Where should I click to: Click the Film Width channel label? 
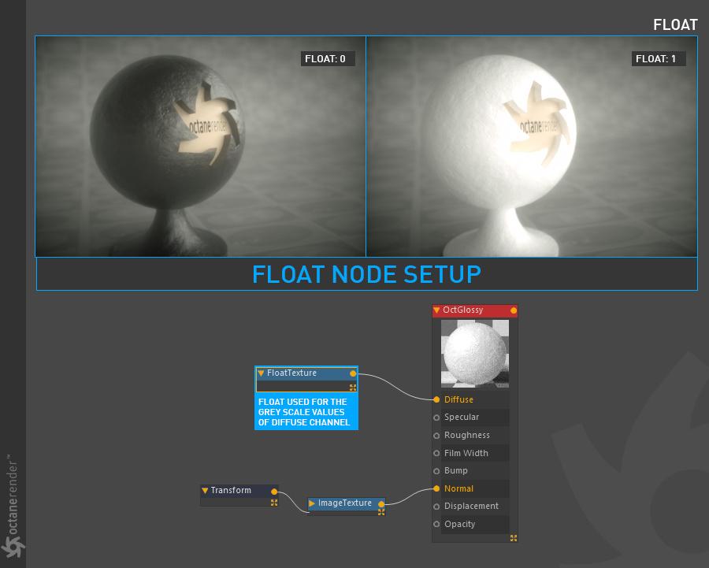pyautogui.click(x=466, y=453)
